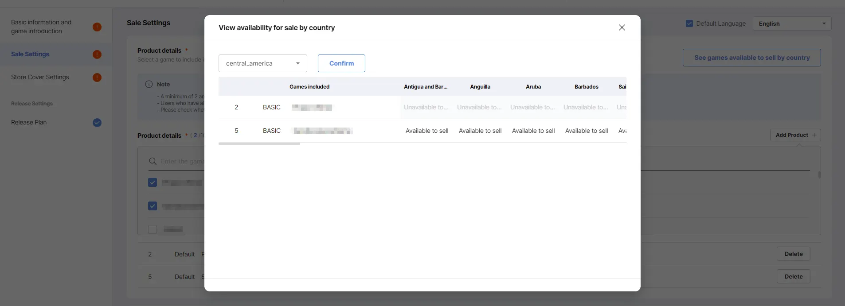Image resolution: width=845 pixels, height=306 pixels.
Task: Toggle the Default Language checkbox
Action: coord(689,23)
